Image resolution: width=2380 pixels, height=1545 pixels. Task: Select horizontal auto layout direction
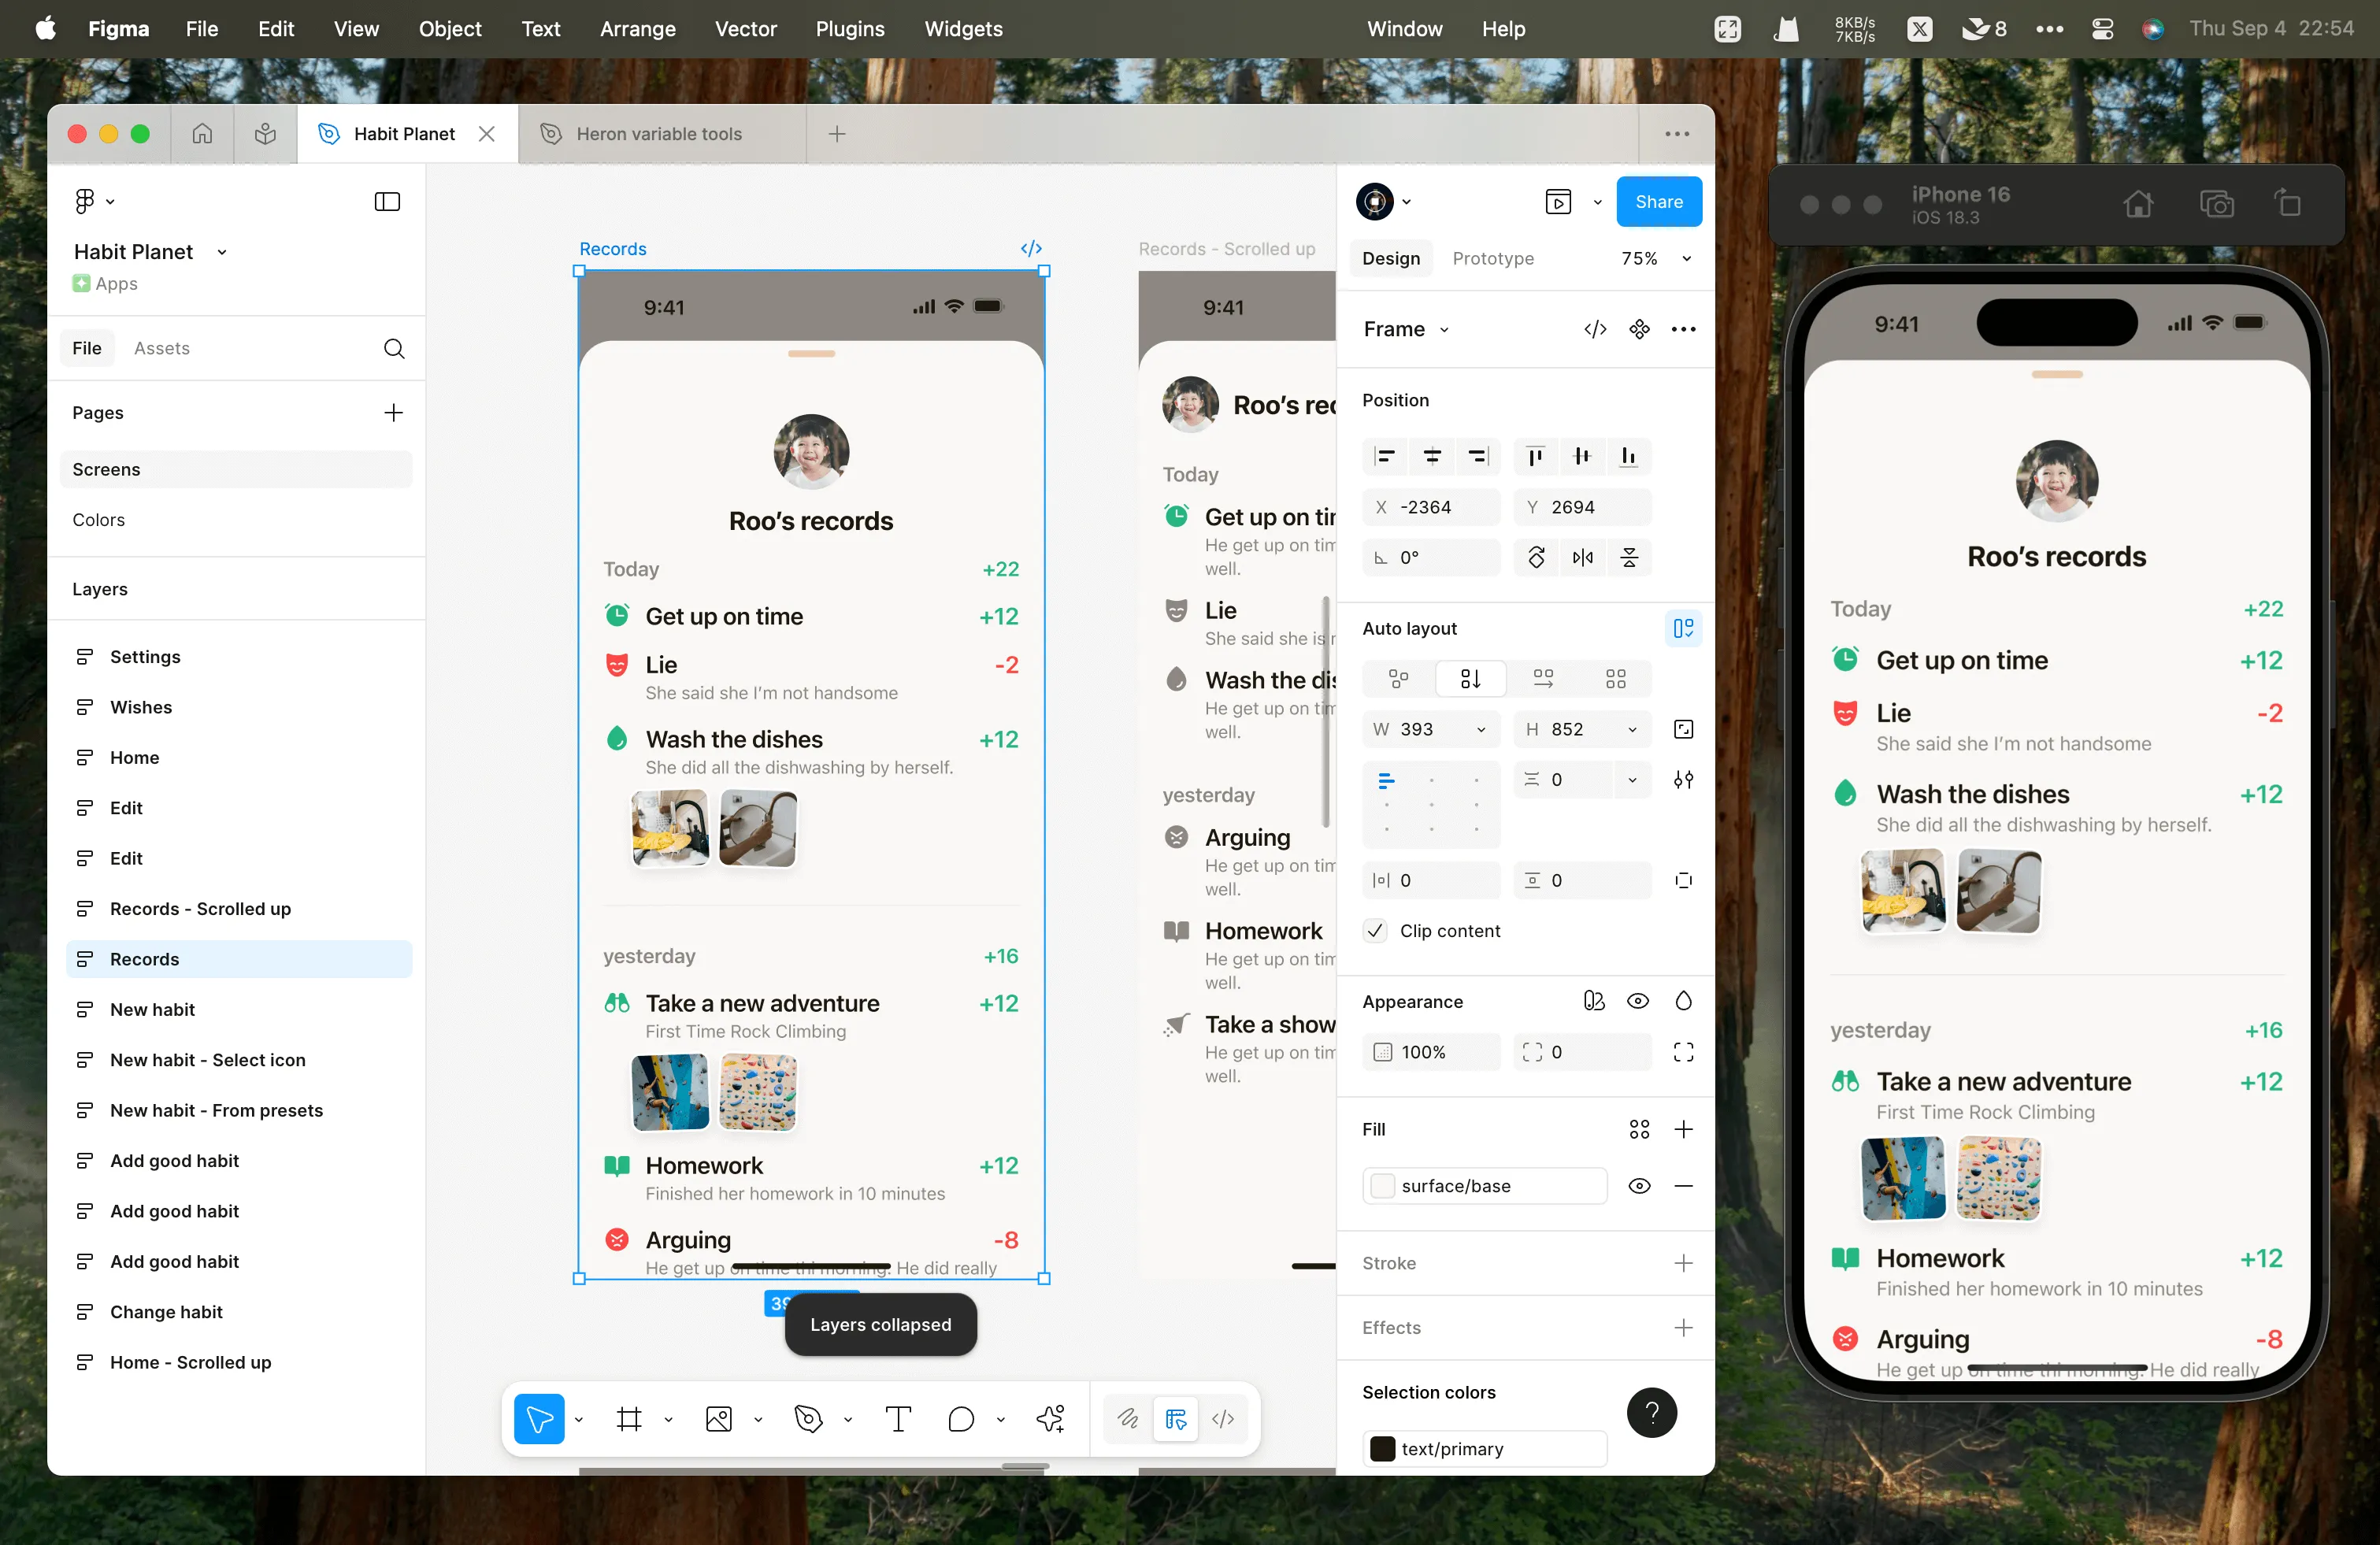[1543, 679]
